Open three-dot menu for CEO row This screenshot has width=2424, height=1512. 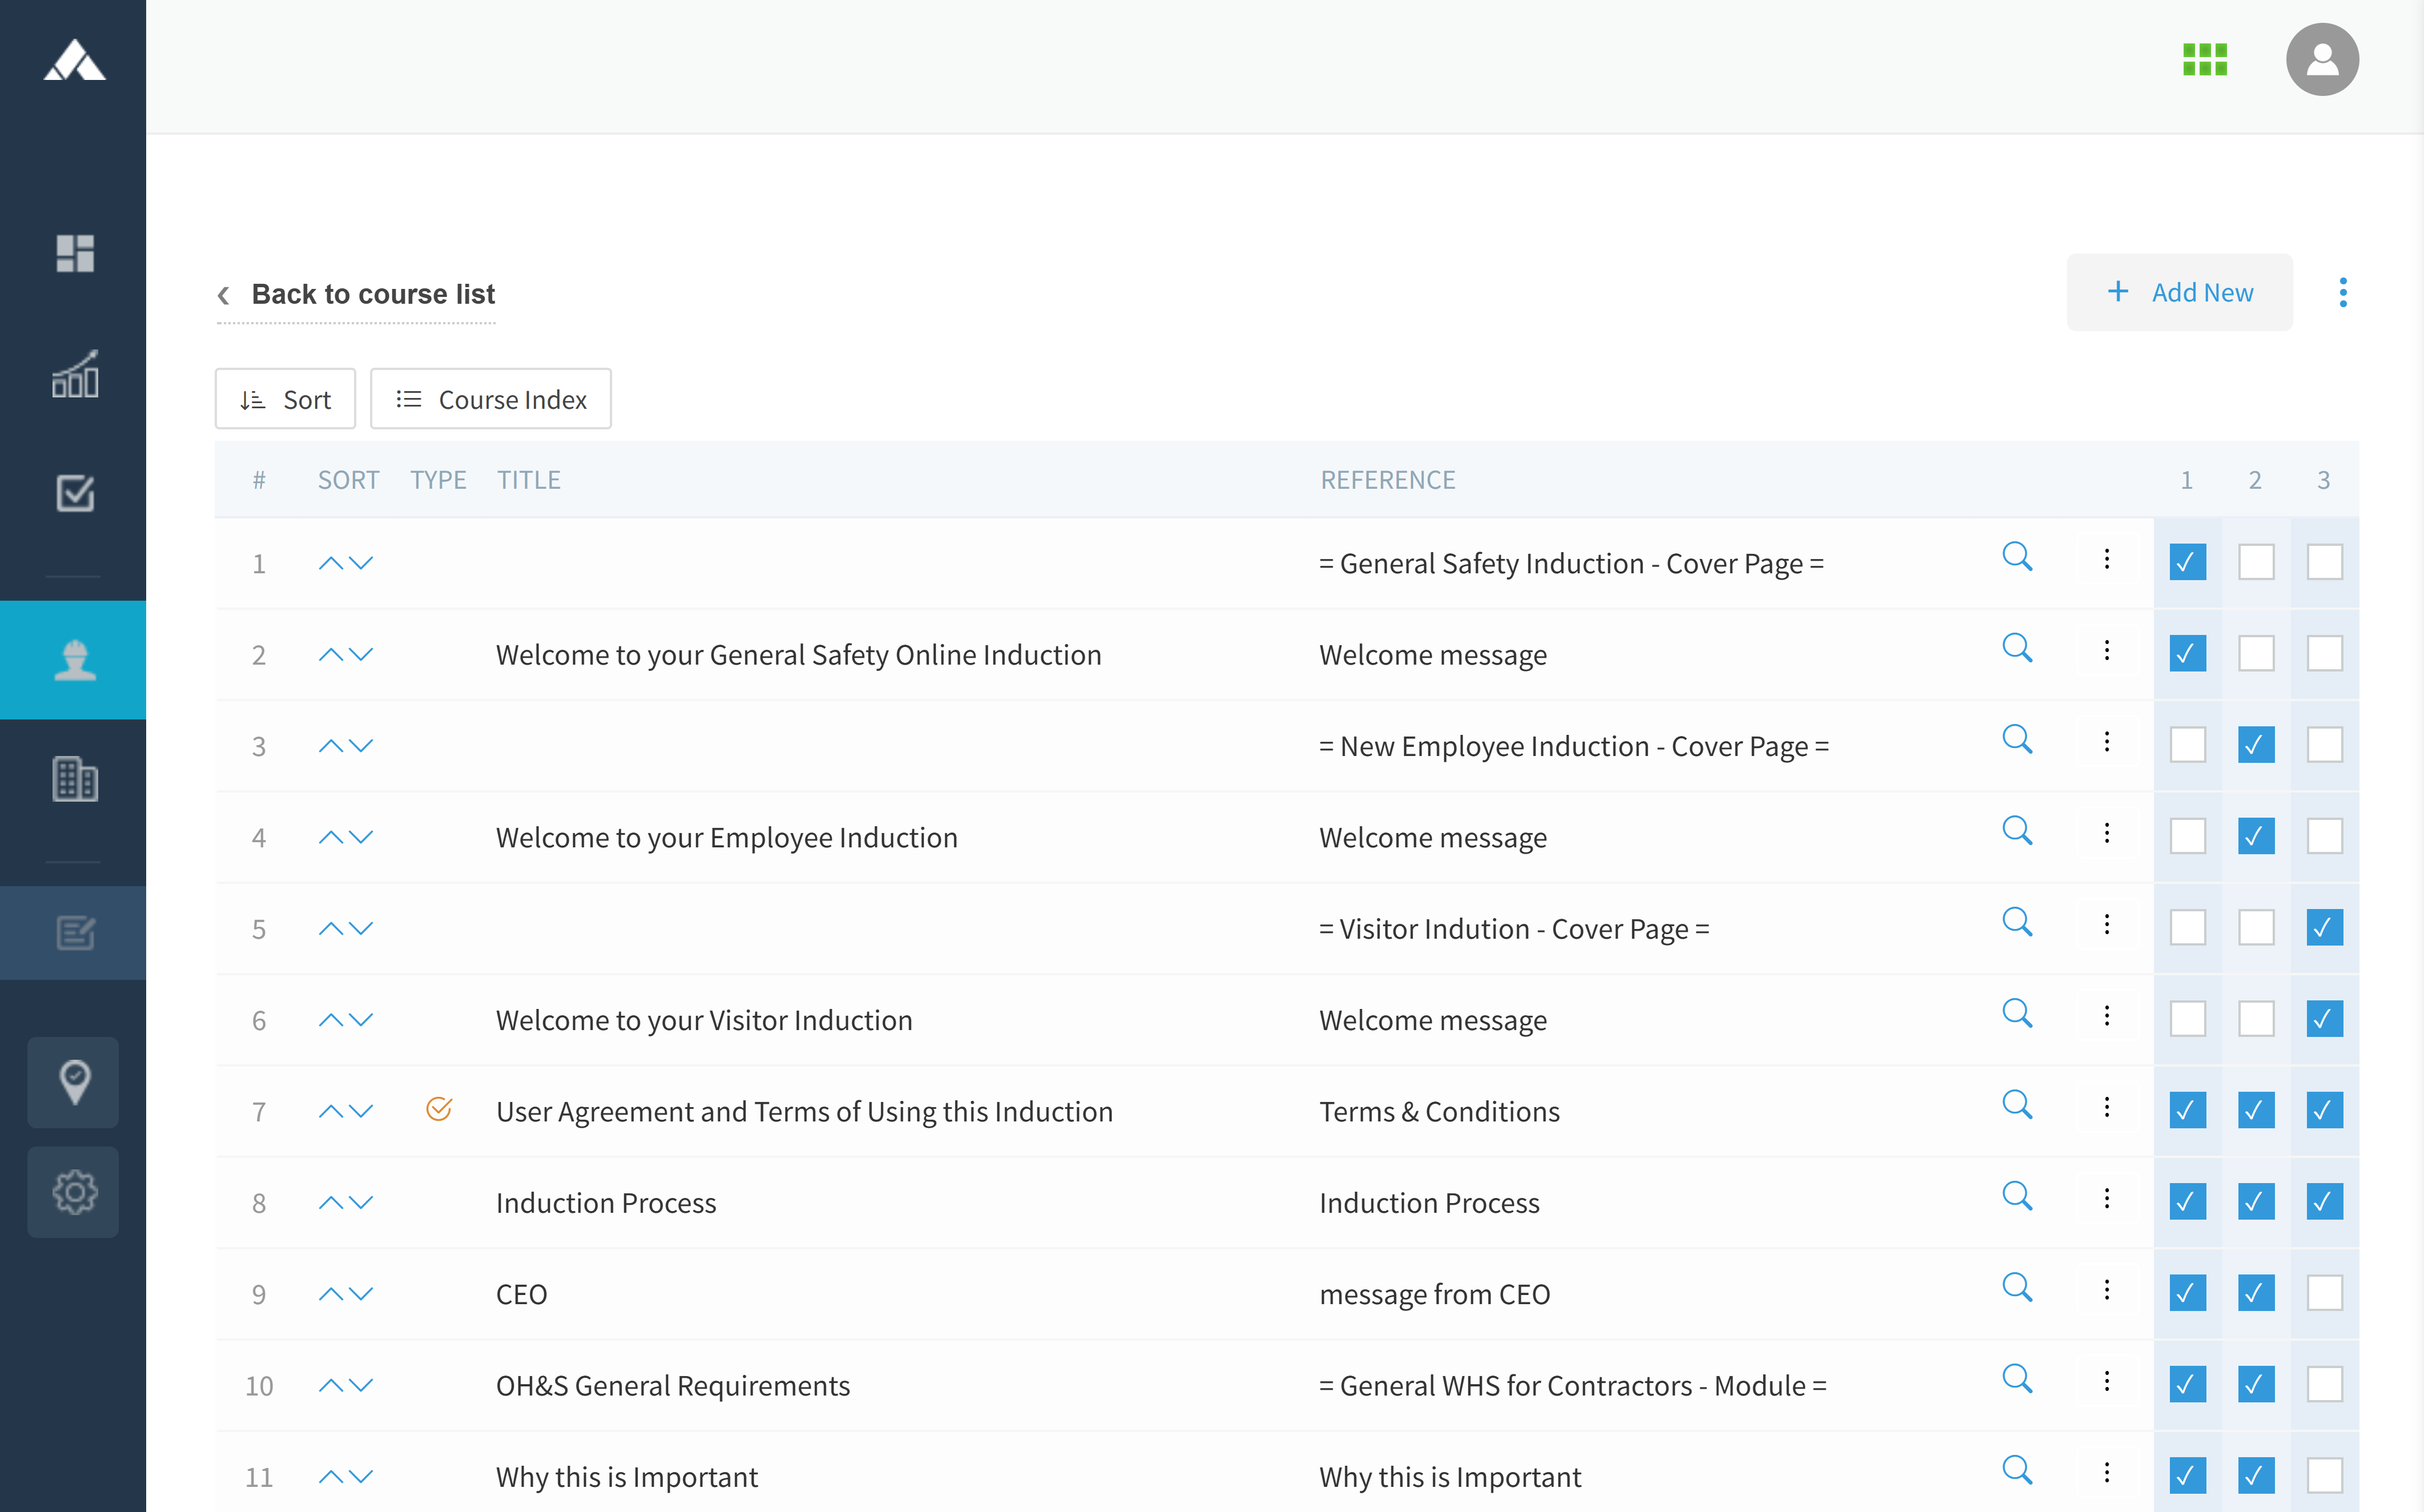click(x=2107, y=1290)
